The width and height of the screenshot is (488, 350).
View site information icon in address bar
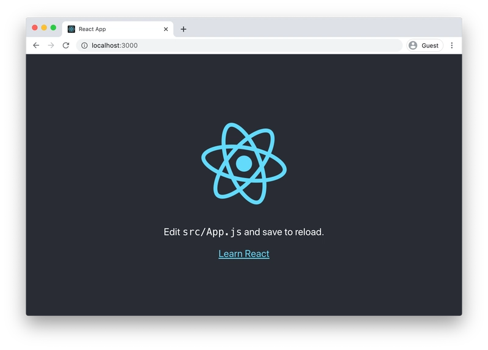point(84,45)
